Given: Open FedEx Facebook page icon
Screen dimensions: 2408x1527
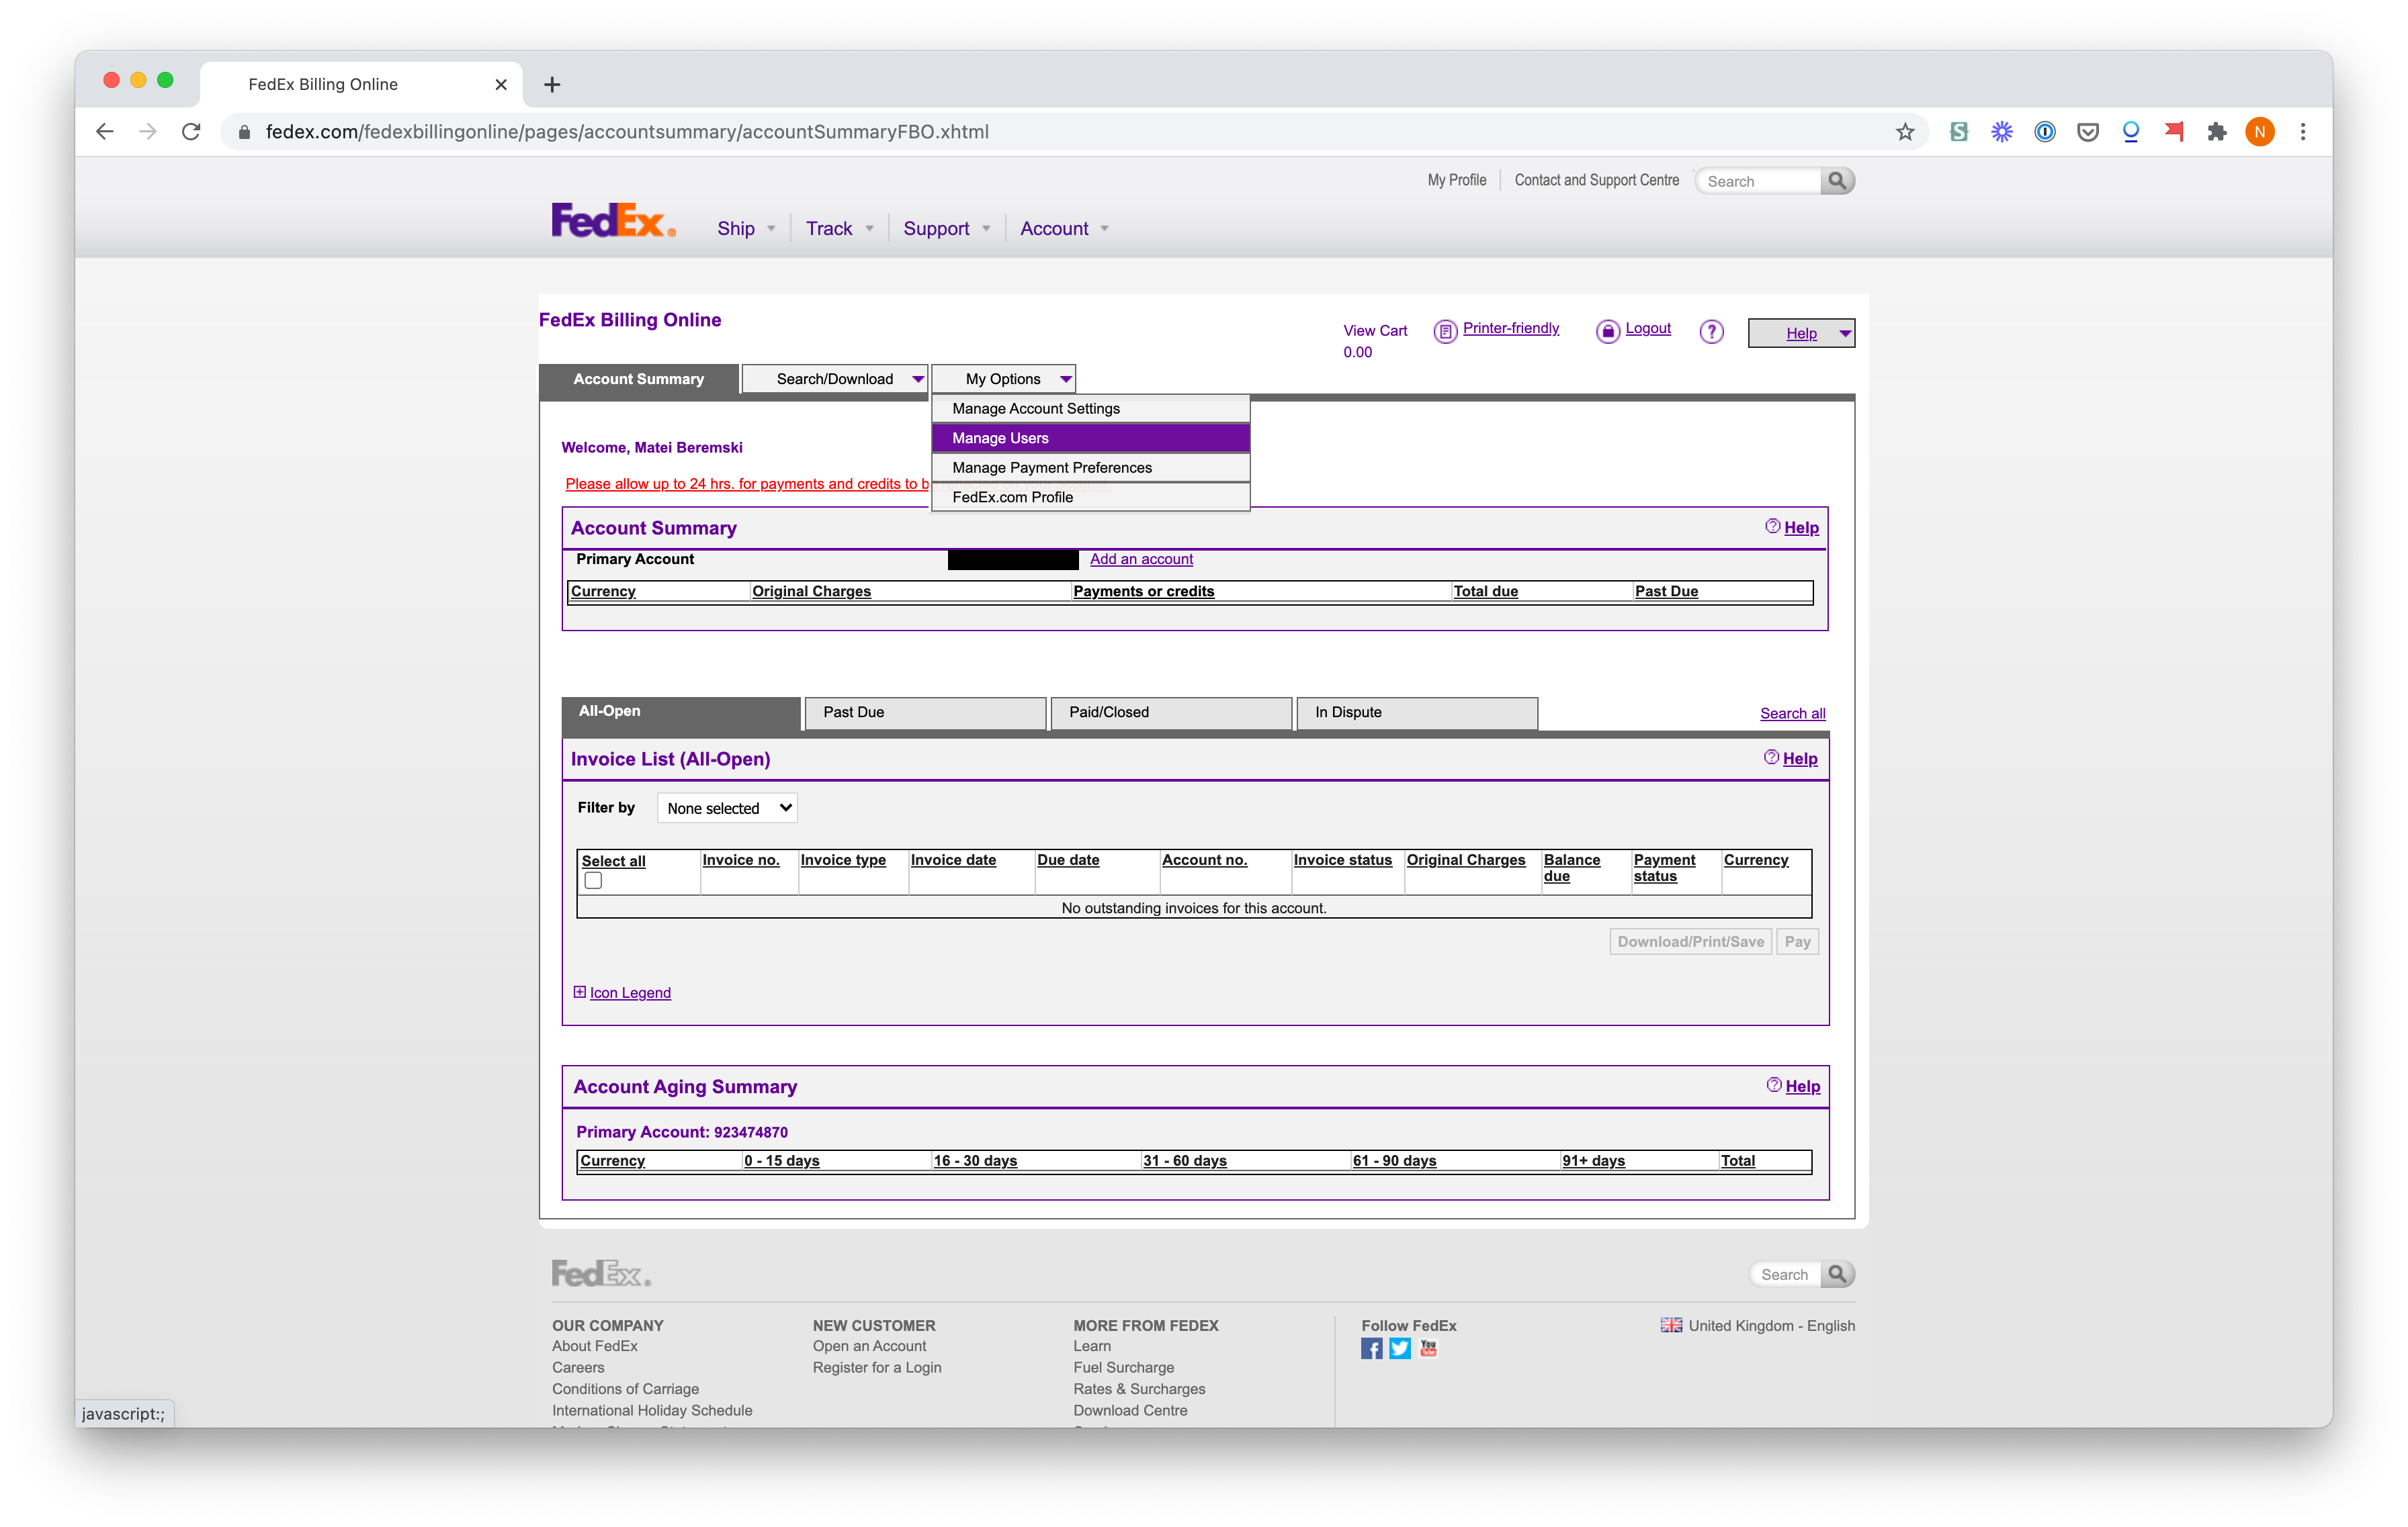Looking at the screenshot, I should coord(1371,1348).
